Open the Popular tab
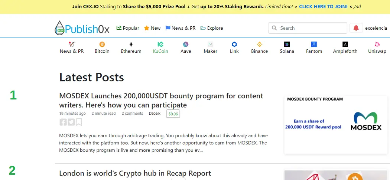 coord(128,28)
